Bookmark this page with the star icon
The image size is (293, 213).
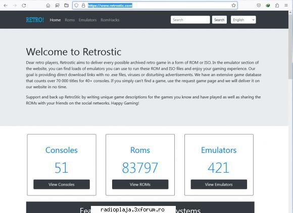click(x=233, y=6)
